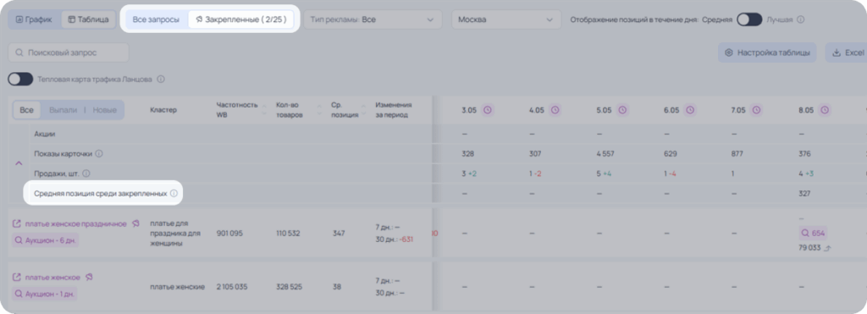
Task: Click the clock icon beside 6.05 date
Action: 689,110
